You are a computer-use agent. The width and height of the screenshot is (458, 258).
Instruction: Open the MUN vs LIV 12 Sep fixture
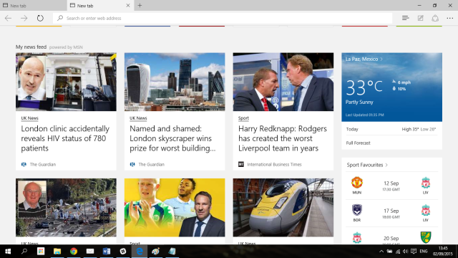391,186
